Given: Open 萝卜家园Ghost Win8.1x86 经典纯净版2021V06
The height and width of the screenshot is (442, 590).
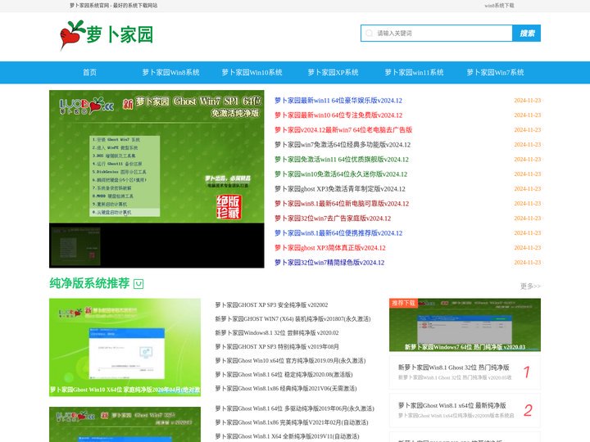Looking at the screenshot, I should pyautogui.click(x=286, y=388).
